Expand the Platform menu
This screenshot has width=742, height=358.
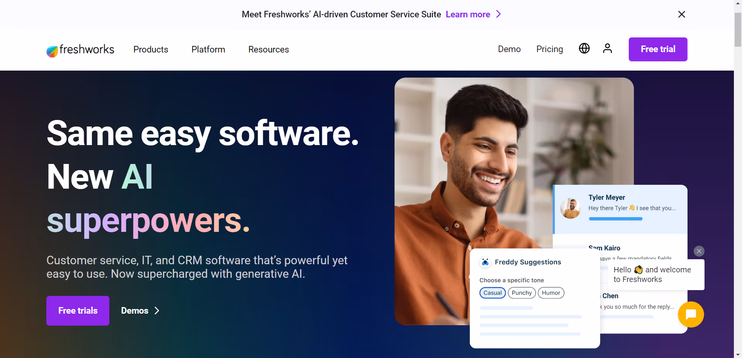pyautogui.click(x=208, y=49)
